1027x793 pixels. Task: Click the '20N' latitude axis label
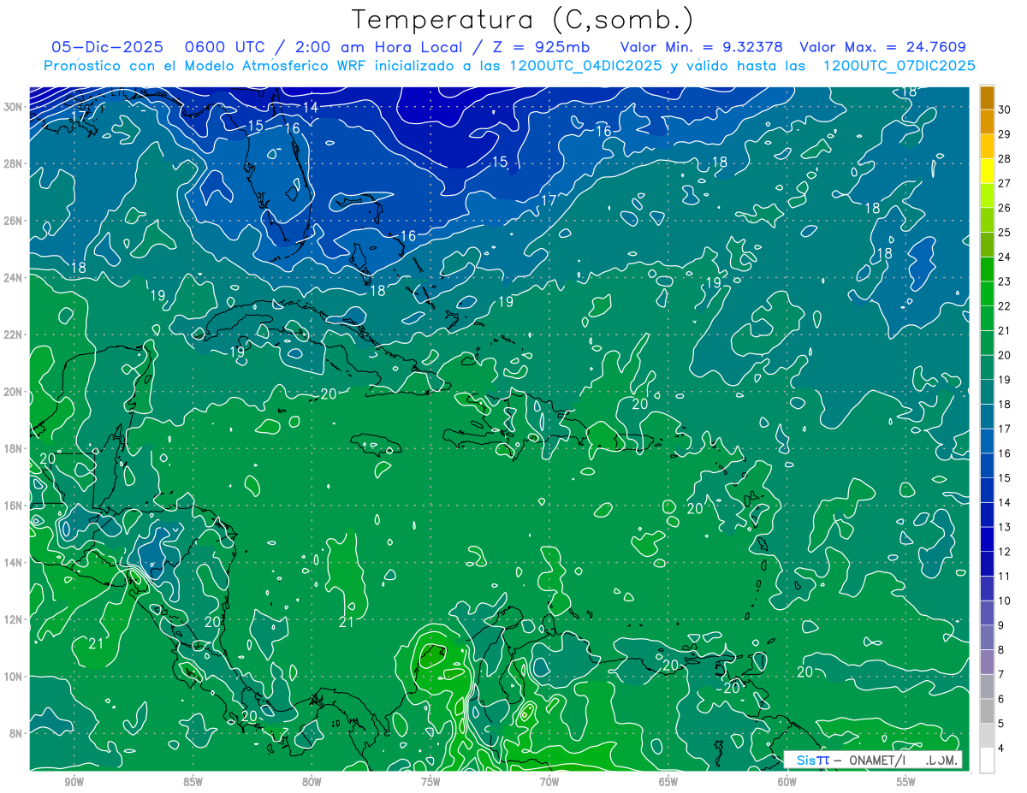(15, 391)
